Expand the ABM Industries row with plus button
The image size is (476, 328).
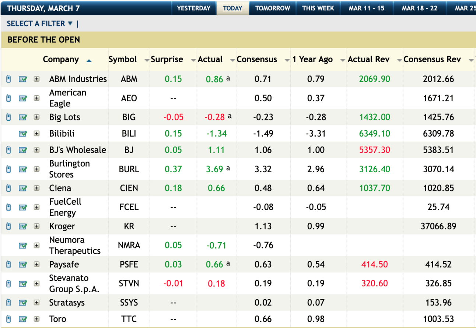click(x=36, y=79)
